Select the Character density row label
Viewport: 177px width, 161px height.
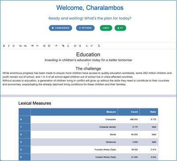108,127
